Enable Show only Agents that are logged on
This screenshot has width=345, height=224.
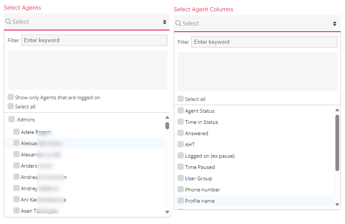click(10, 97)
